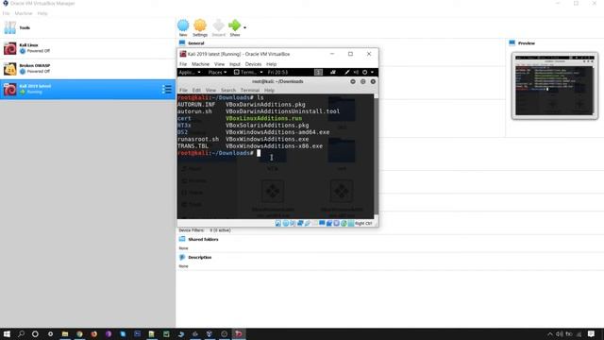Open the list menu icon on selected machine row
This screenshot has width=604, height=340.
click(x=167, y=89)
